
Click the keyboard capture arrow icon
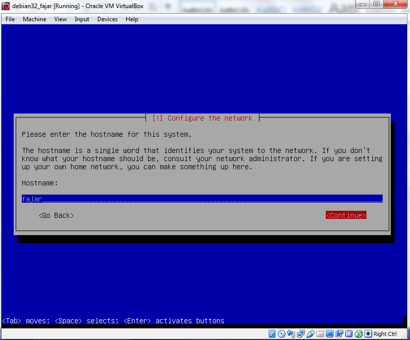pos(368,334)
